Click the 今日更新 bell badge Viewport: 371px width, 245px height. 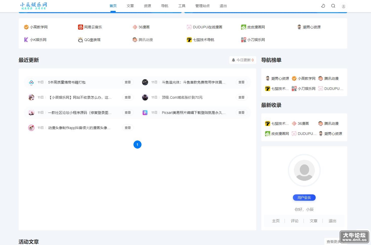pyautogui.click(x=243, y=60)
